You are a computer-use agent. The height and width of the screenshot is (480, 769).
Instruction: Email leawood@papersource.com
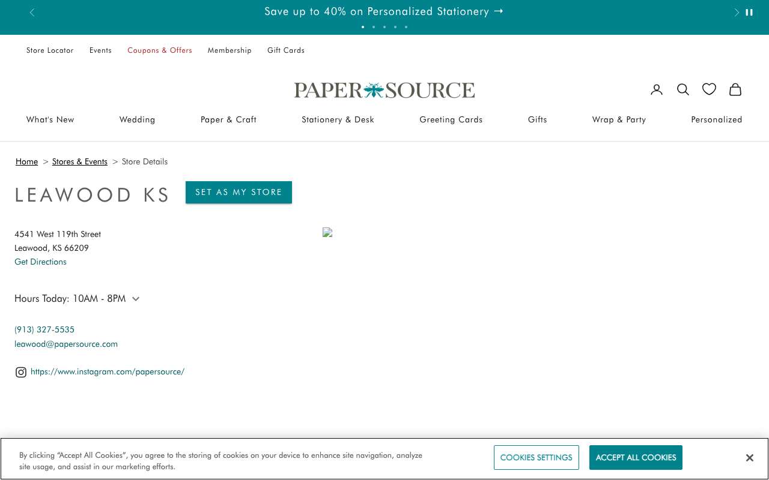[66, 344]
